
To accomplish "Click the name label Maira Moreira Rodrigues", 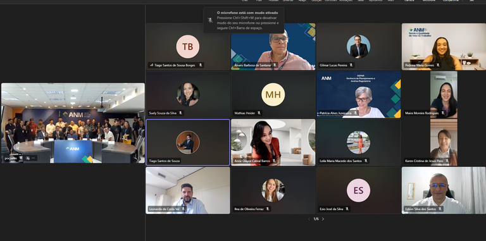I will (x=422, y=113).
